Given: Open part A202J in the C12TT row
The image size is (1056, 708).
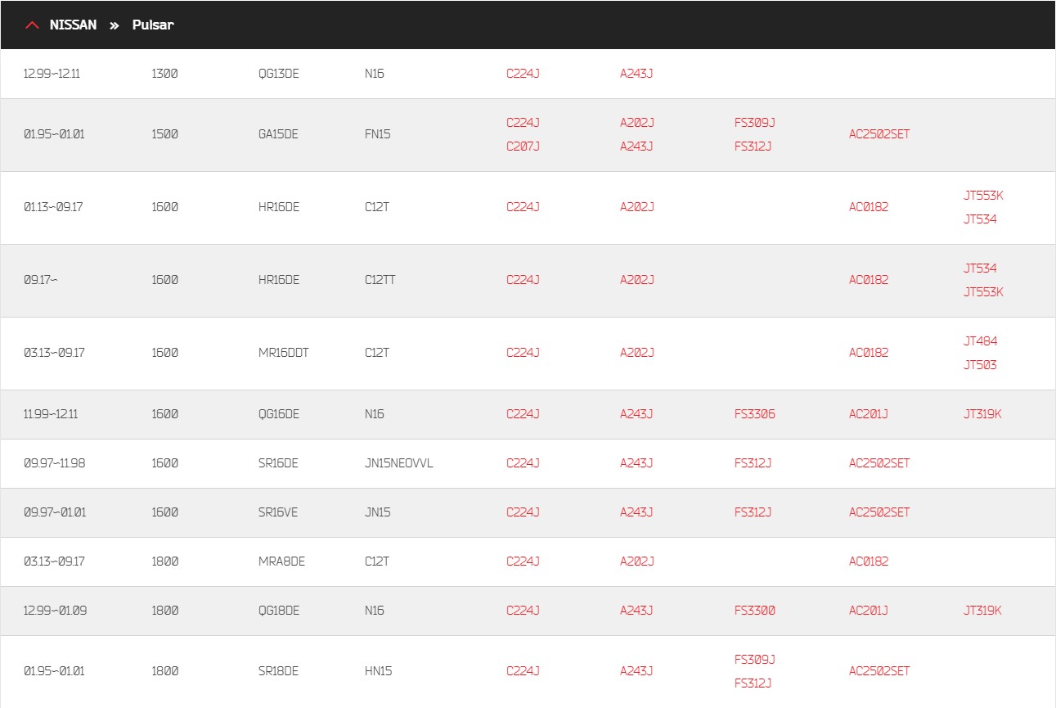Looking at the screenshot, I should [637, 280].
